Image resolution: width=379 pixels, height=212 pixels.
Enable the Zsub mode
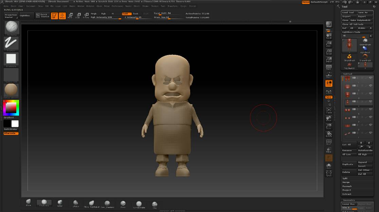(136, 14)
